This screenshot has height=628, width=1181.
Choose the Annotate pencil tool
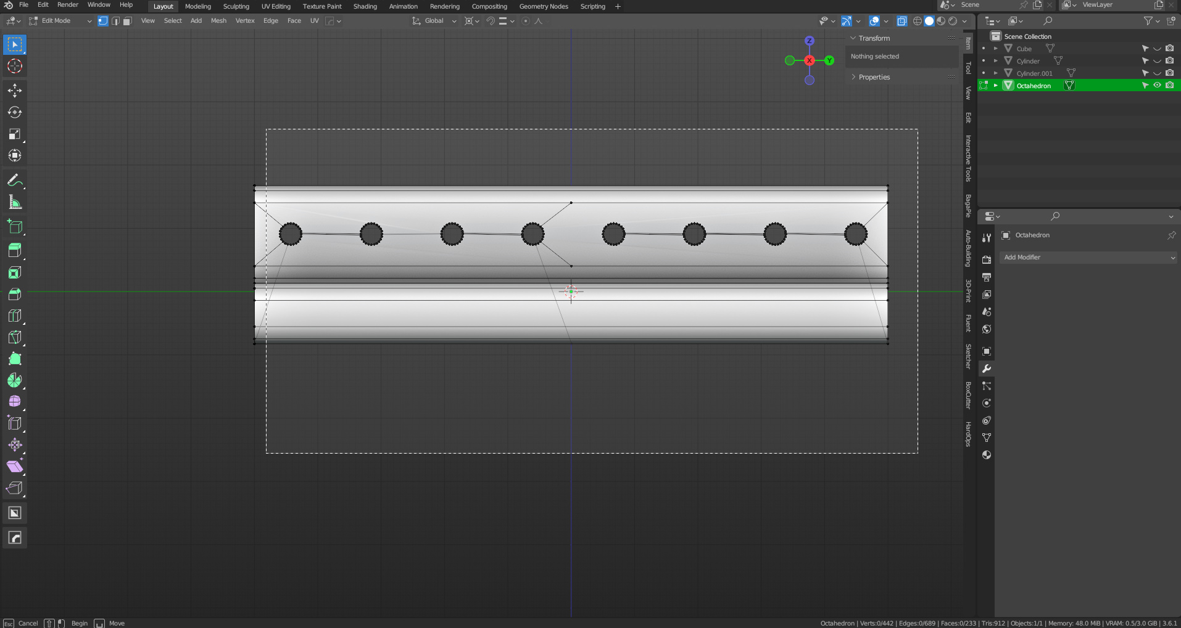pyautogui.click(x=15, y=181)
